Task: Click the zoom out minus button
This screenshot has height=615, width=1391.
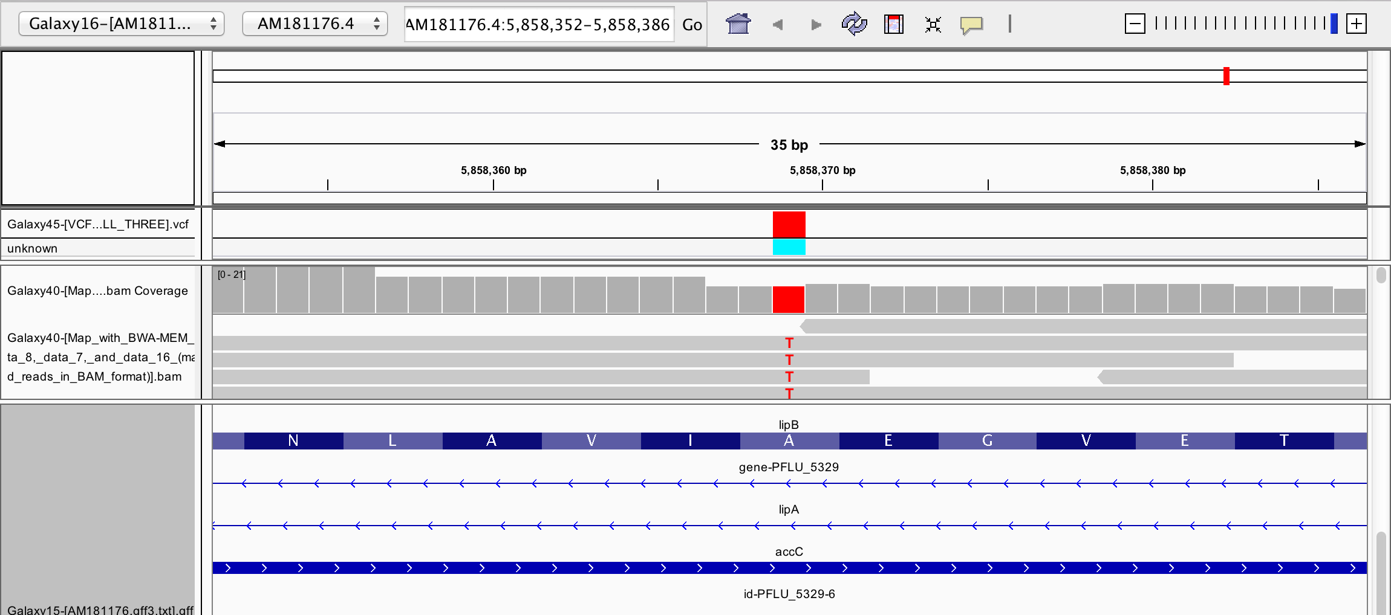Action: (x=1135, y=24)
